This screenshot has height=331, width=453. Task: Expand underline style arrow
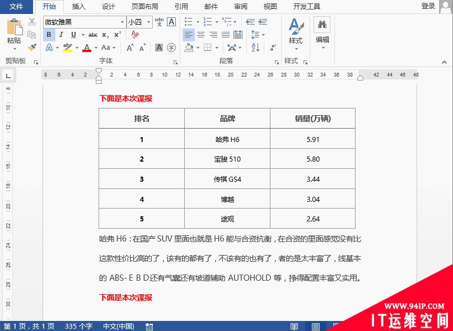(x=83, y=35)
